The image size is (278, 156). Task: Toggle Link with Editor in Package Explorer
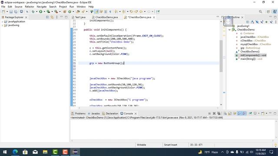coord(52,17)
